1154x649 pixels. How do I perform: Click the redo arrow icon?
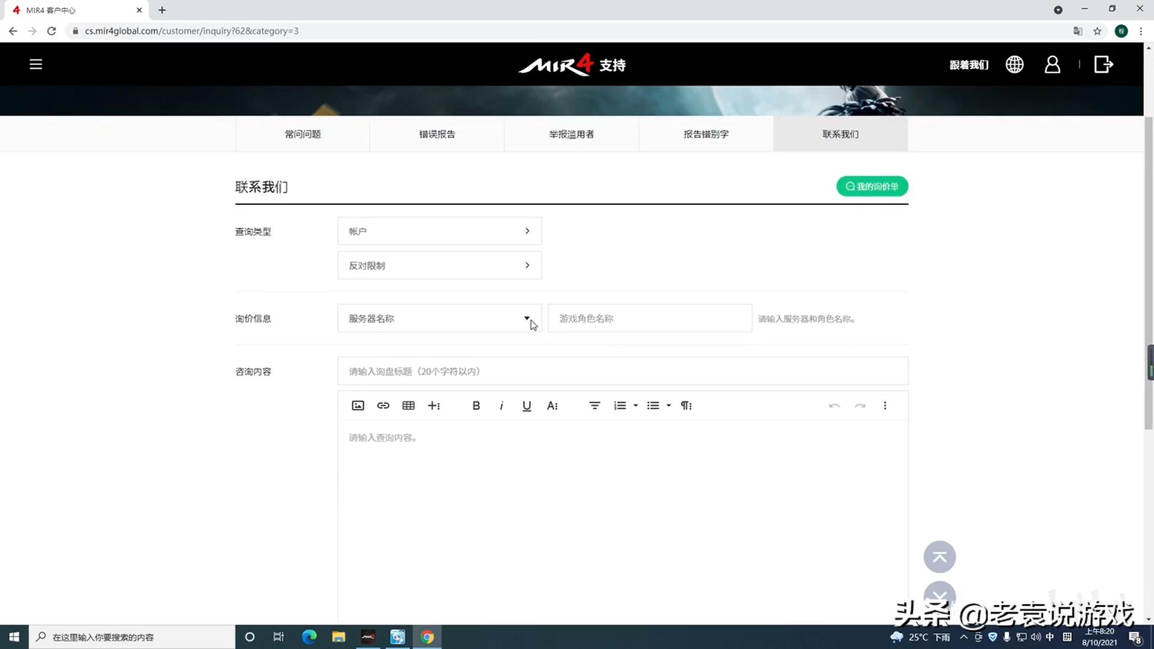860,406
